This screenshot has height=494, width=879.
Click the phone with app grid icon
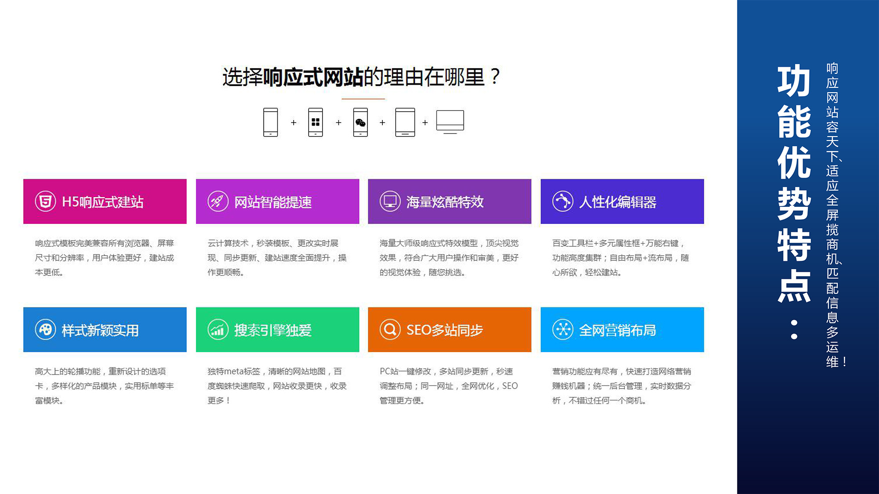coord(315,122)
